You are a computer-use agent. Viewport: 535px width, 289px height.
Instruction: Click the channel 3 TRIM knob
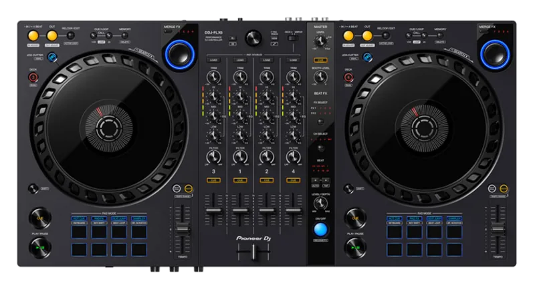click(213, 77)
